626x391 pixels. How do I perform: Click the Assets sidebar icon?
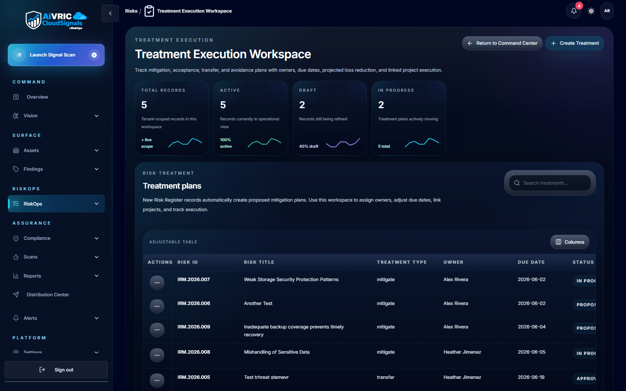16,150
